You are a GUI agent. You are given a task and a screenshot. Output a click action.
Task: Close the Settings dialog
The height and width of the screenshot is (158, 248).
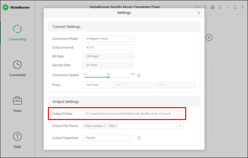199,13
